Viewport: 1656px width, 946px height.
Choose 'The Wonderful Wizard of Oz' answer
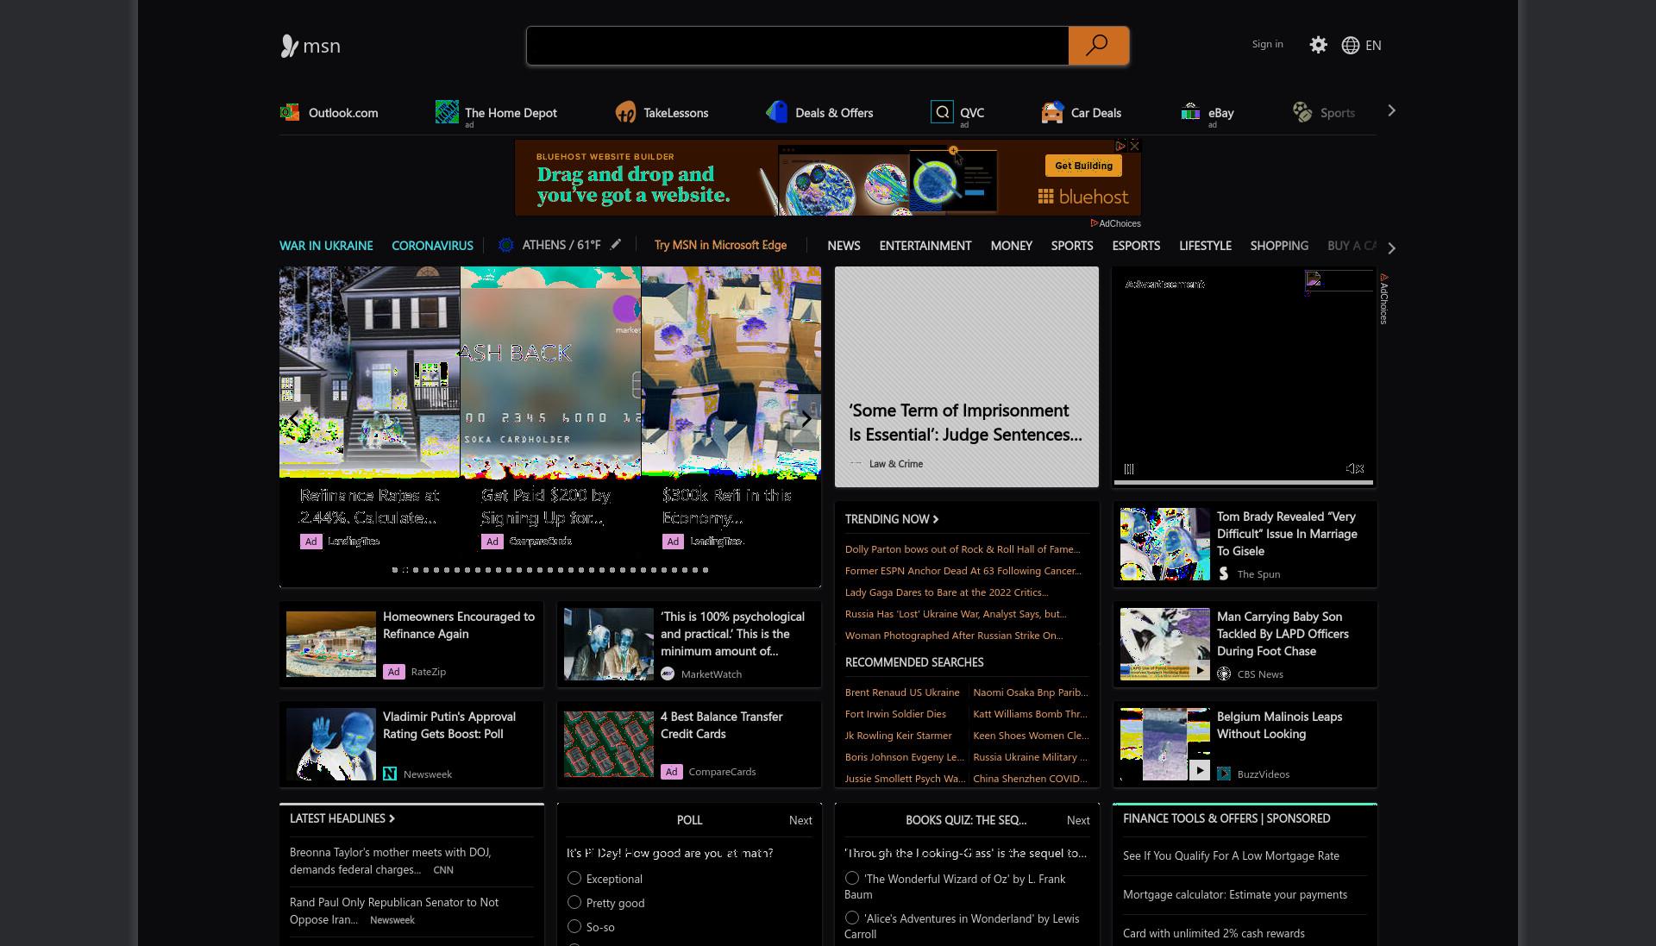click(852, 878)
